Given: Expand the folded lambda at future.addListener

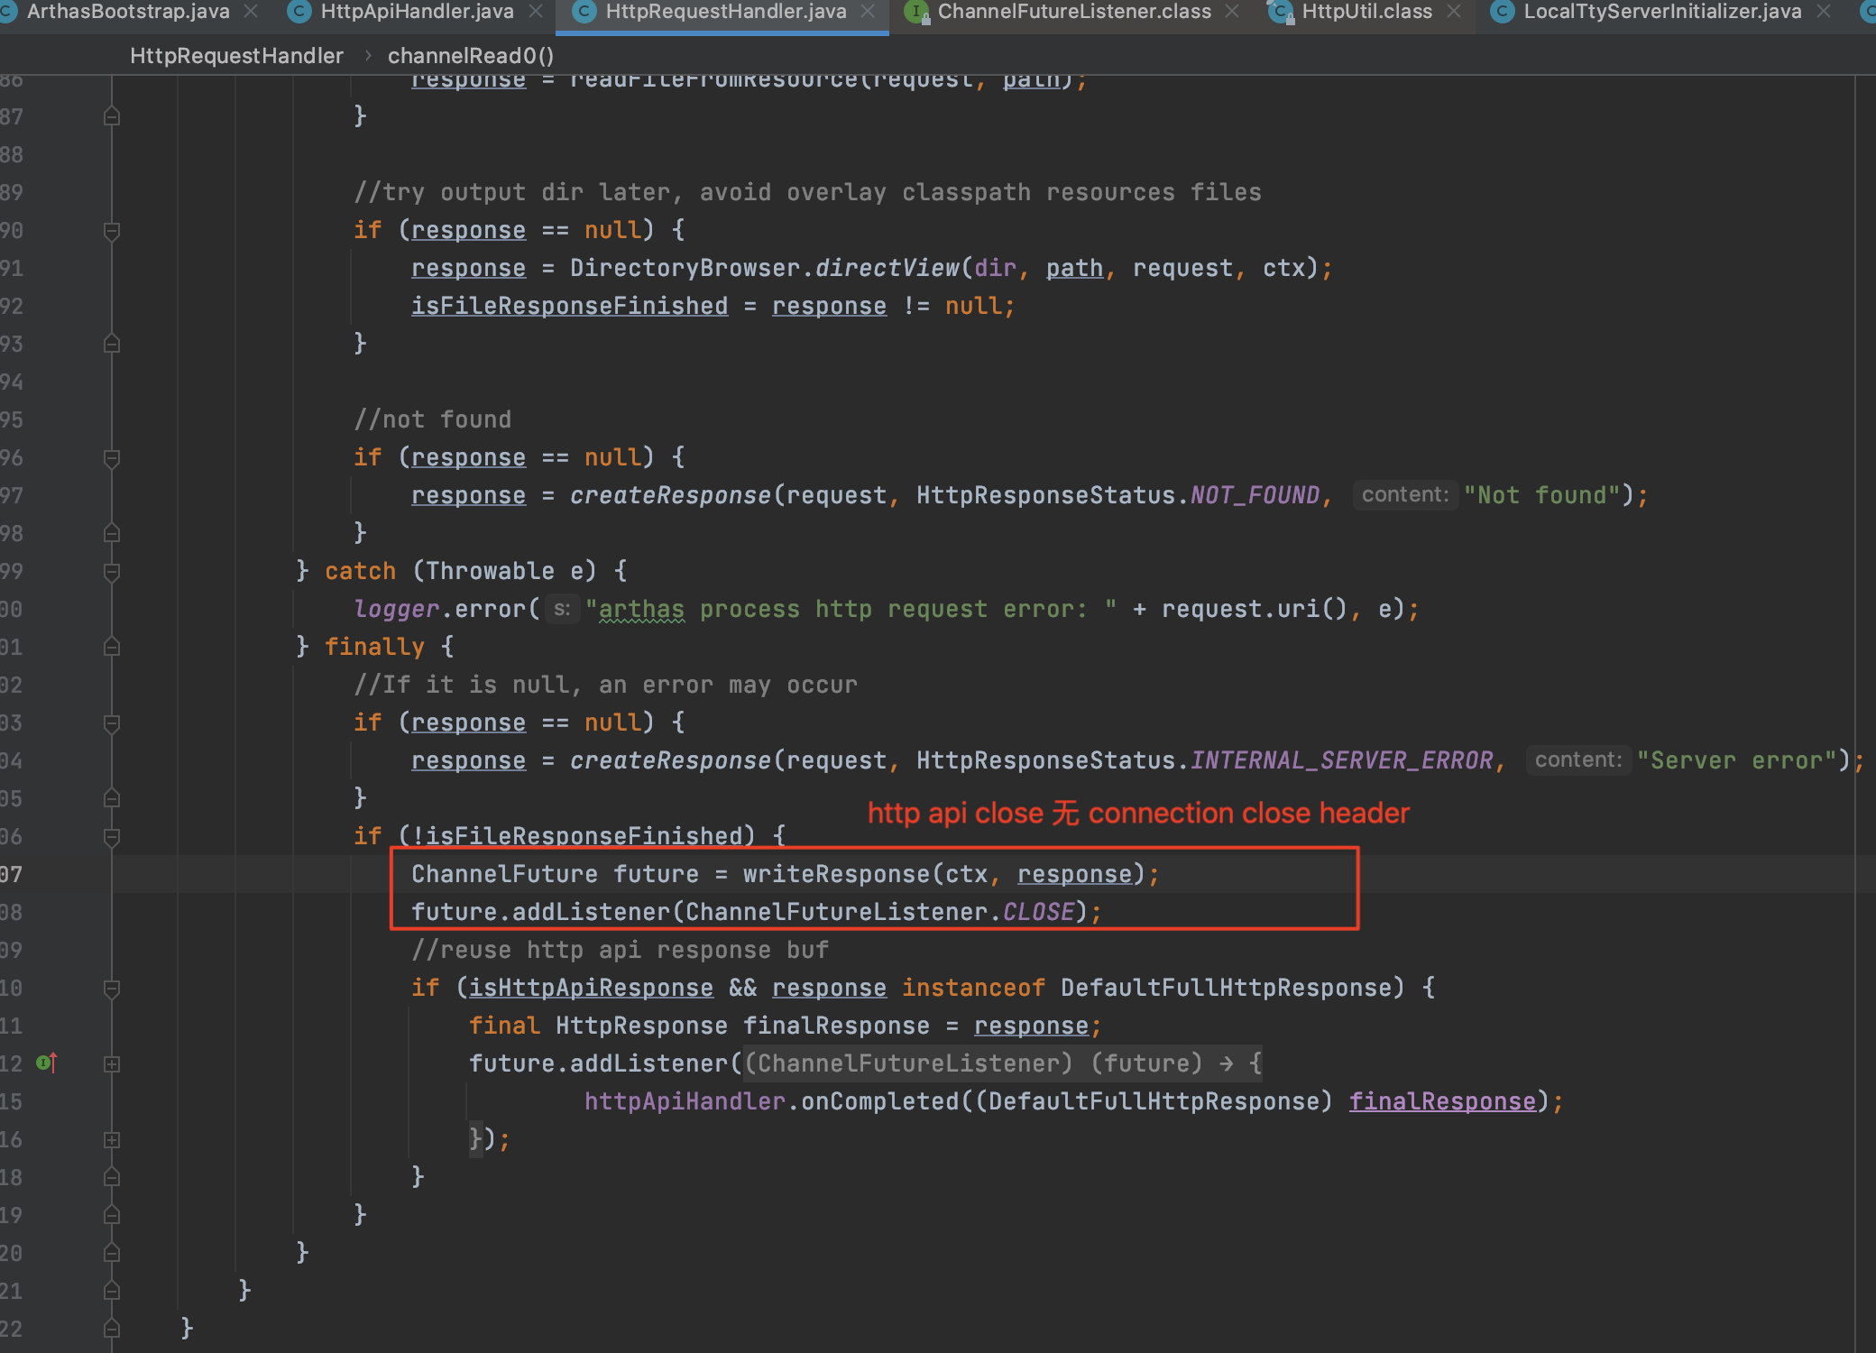Looking at the screenshot, I should (112, 1064).
